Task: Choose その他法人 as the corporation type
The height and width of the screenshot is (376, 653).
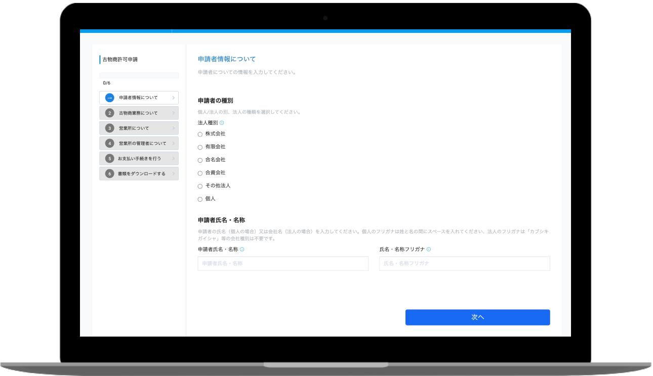Action: click(200, 185)
